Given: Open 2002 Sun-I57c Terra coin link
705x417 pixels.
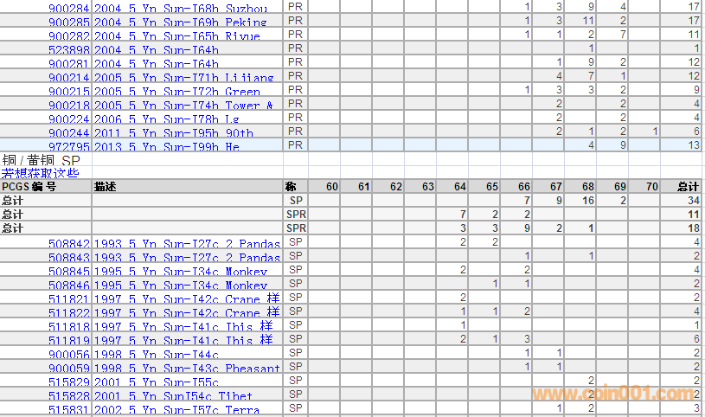Looking at the screenshot, I should coord(176,410).
